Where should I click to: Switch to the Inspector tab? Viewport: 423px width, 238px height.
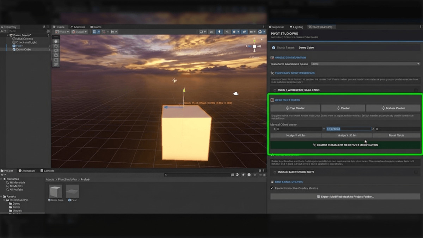click(x=277, y=27)
